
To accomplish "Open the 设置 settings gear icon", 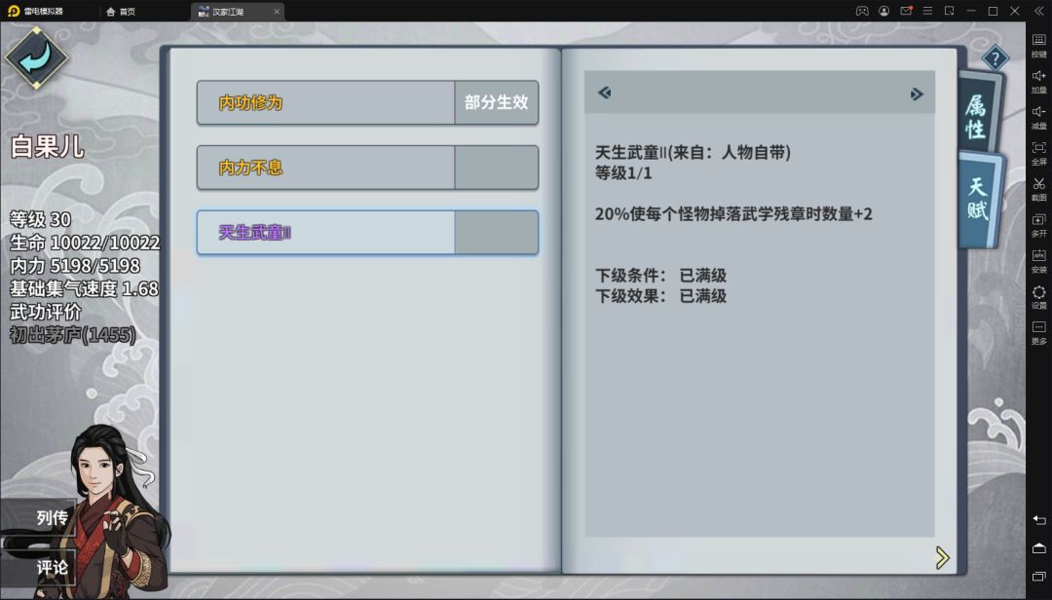I will 1038,297.
